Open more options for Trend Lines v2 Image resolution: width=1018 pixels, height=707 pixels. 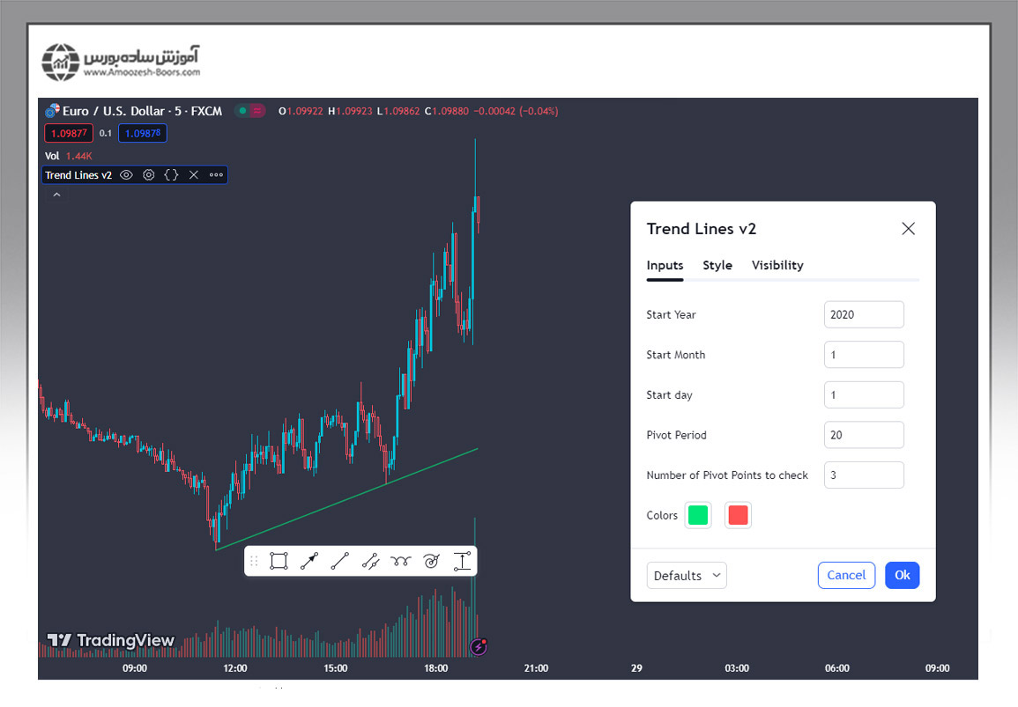(x=216, y=175)
